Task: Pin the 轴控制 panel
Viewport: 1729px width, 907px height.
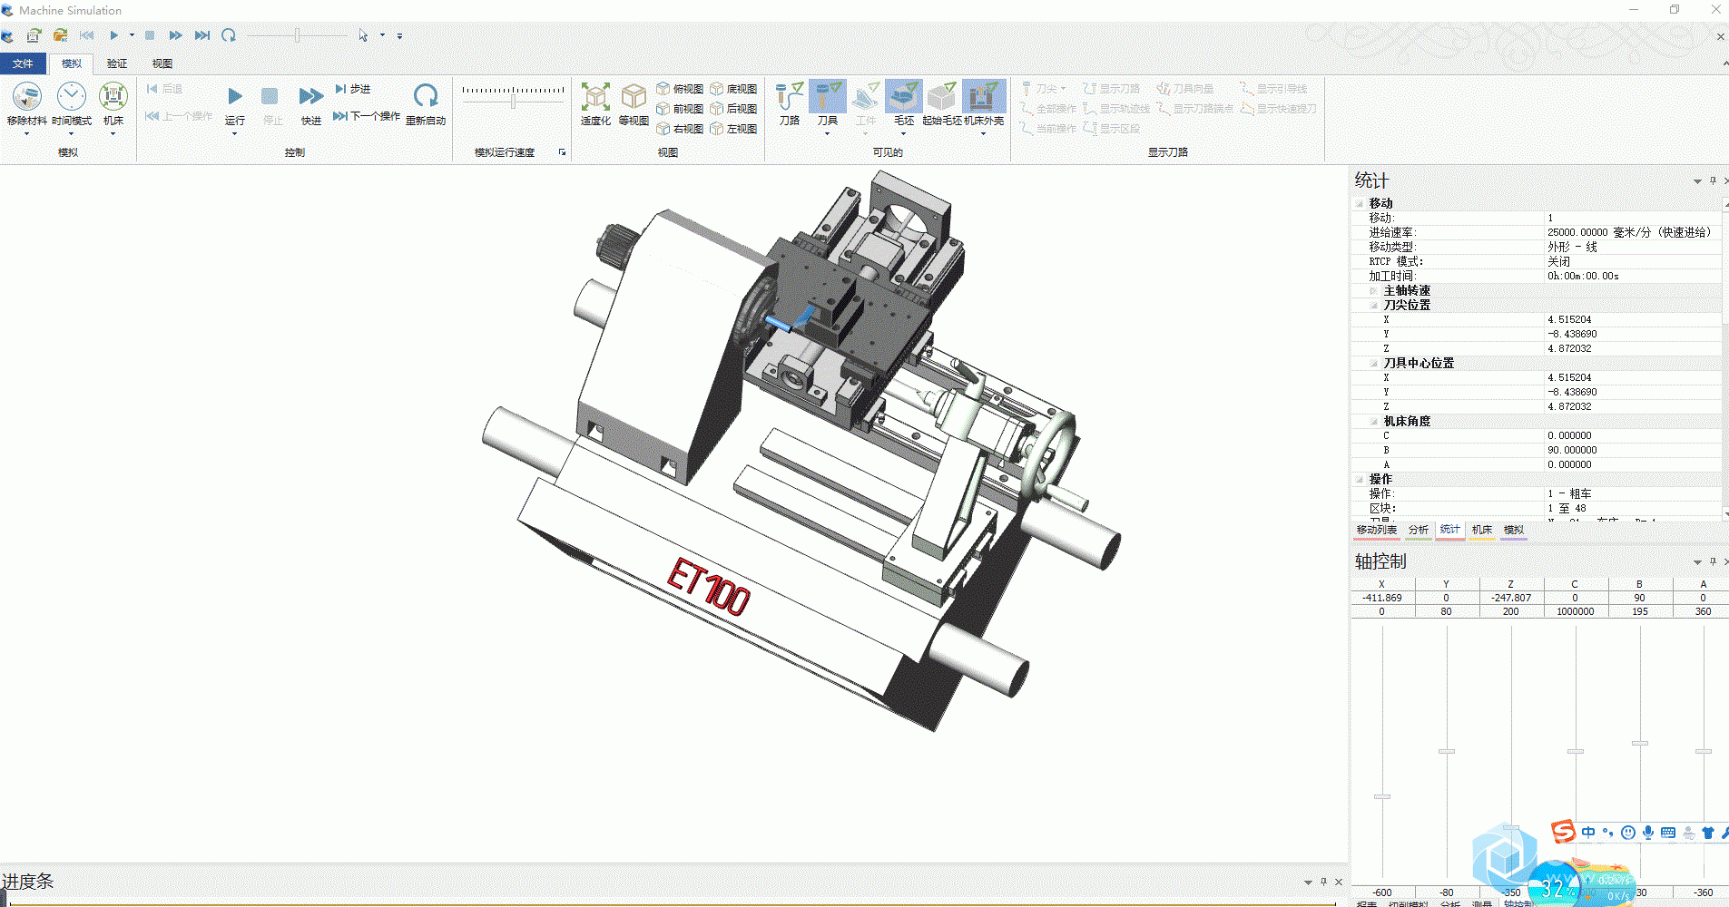Action: tap(1713, 561)
